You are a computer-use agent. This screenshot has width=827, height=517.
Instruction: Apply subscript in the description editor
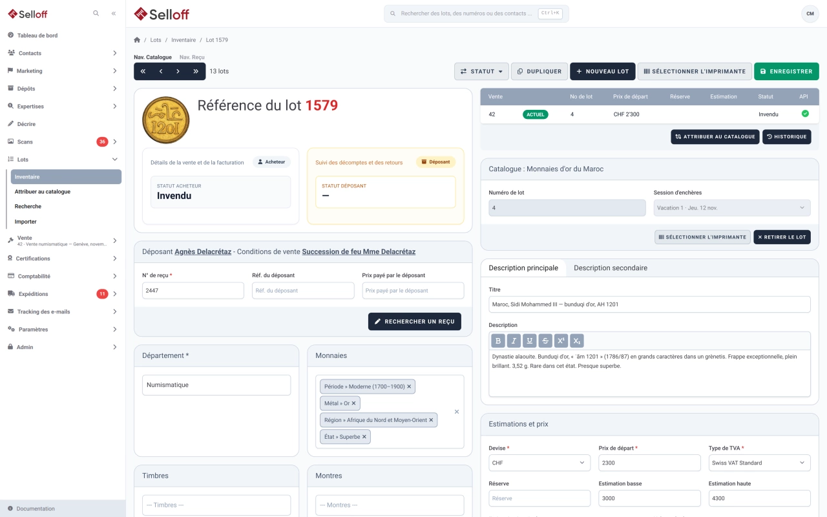point(578,341)
